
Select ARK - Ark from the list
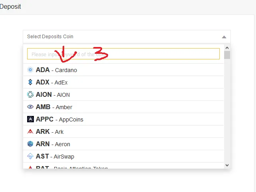(x=124, y=131)
